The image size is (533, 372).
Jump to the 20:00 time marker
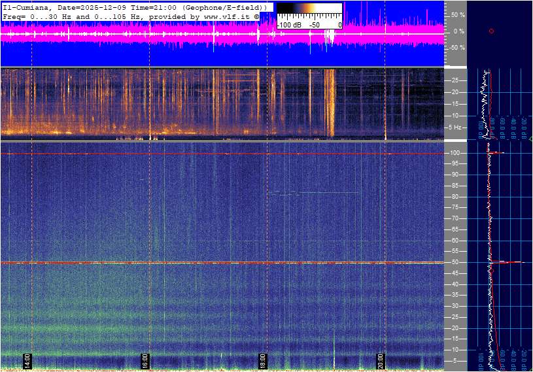pyautogui.click(x=381, y=360)
